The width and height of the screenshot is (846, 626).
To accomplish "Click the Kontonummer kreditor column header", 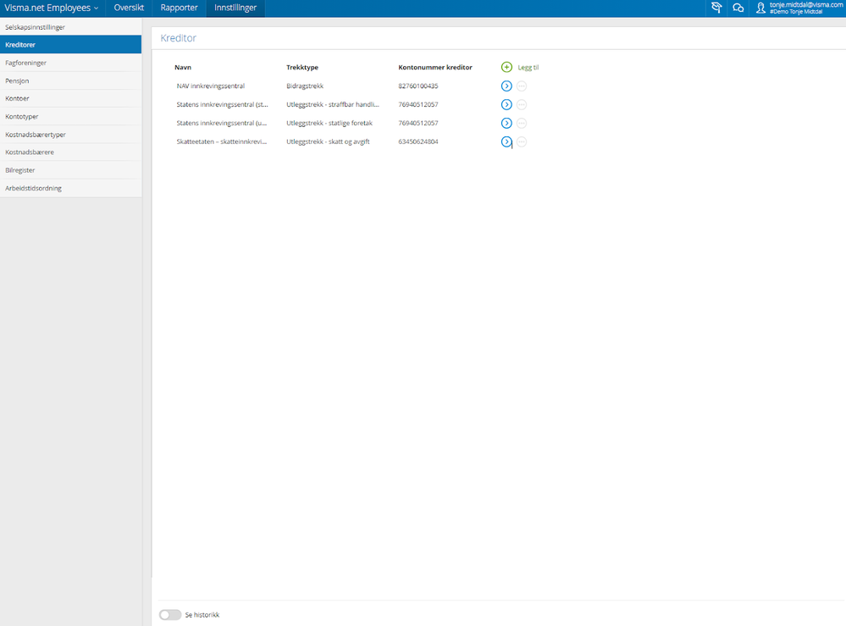I will pos(435,68).
